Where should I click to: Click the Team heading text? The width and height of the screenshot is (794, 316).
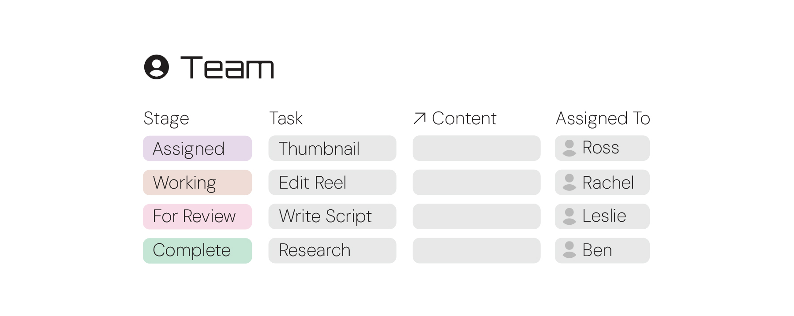point(228,67)
